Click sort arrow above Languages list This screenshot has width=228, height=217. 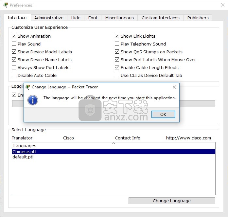click(114, 143)
